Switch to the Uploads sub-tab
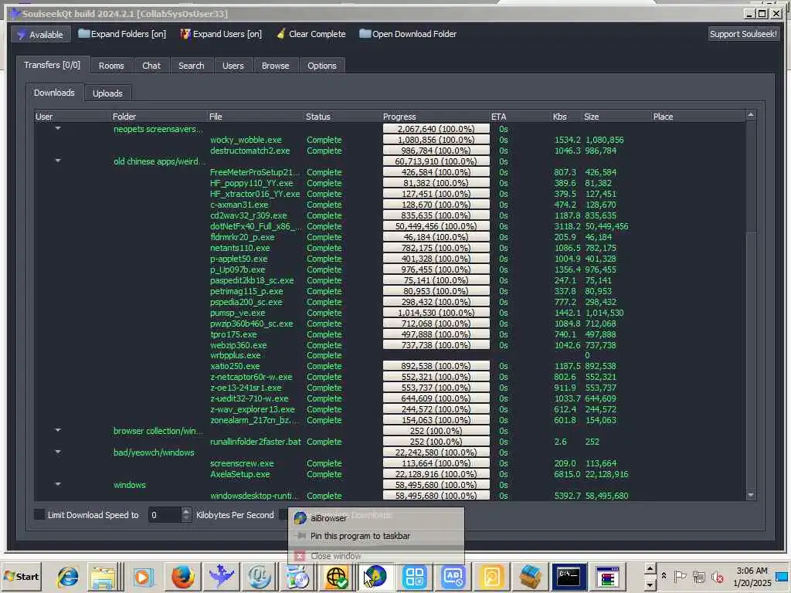 point(107,93)
